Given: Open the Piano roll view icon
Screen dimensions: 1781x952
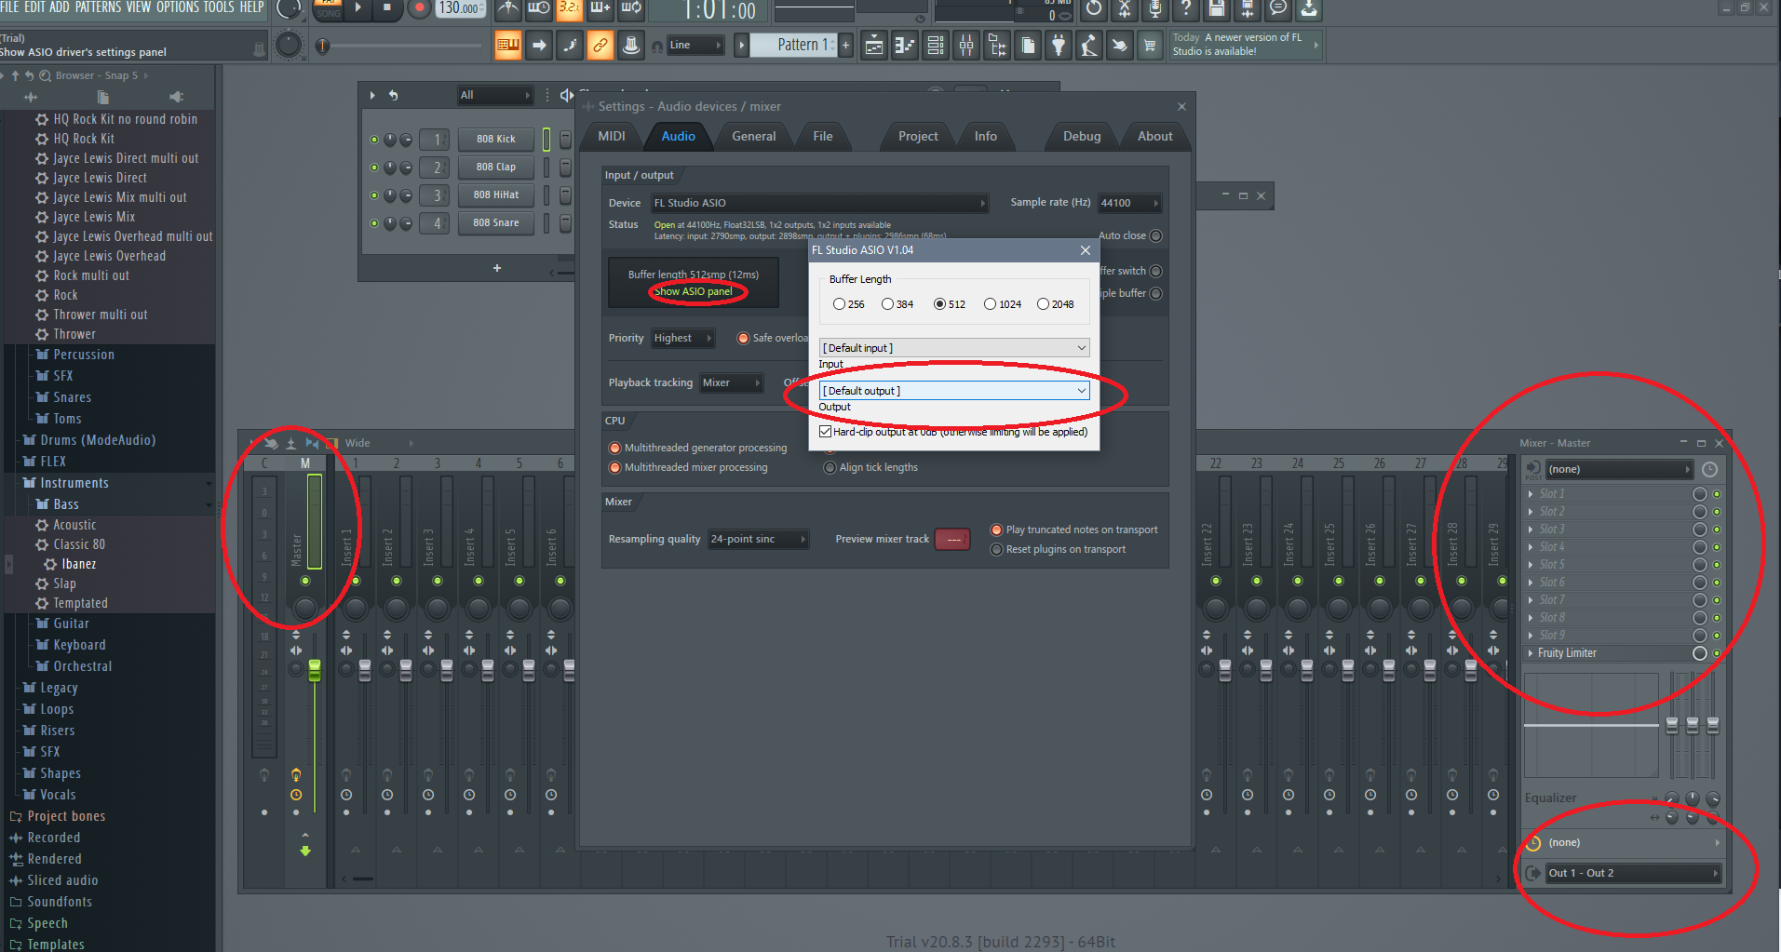Looking at the screenshot, I should (x=905, y=45).
